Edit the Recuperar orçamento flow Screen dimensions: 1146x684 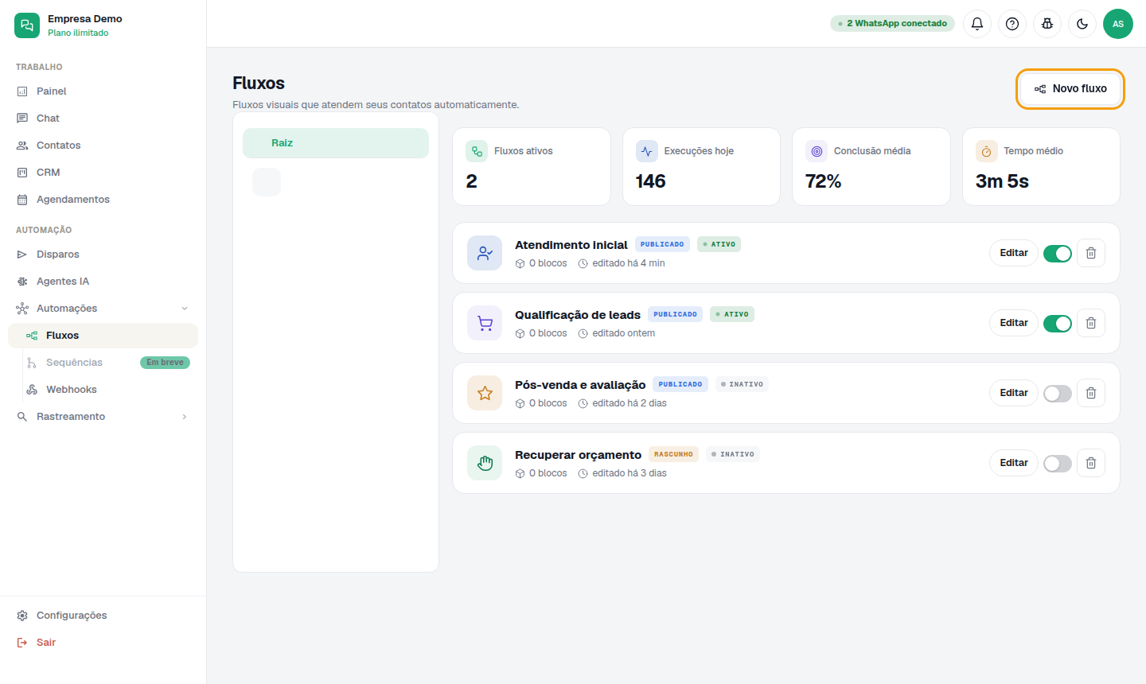1014,463
